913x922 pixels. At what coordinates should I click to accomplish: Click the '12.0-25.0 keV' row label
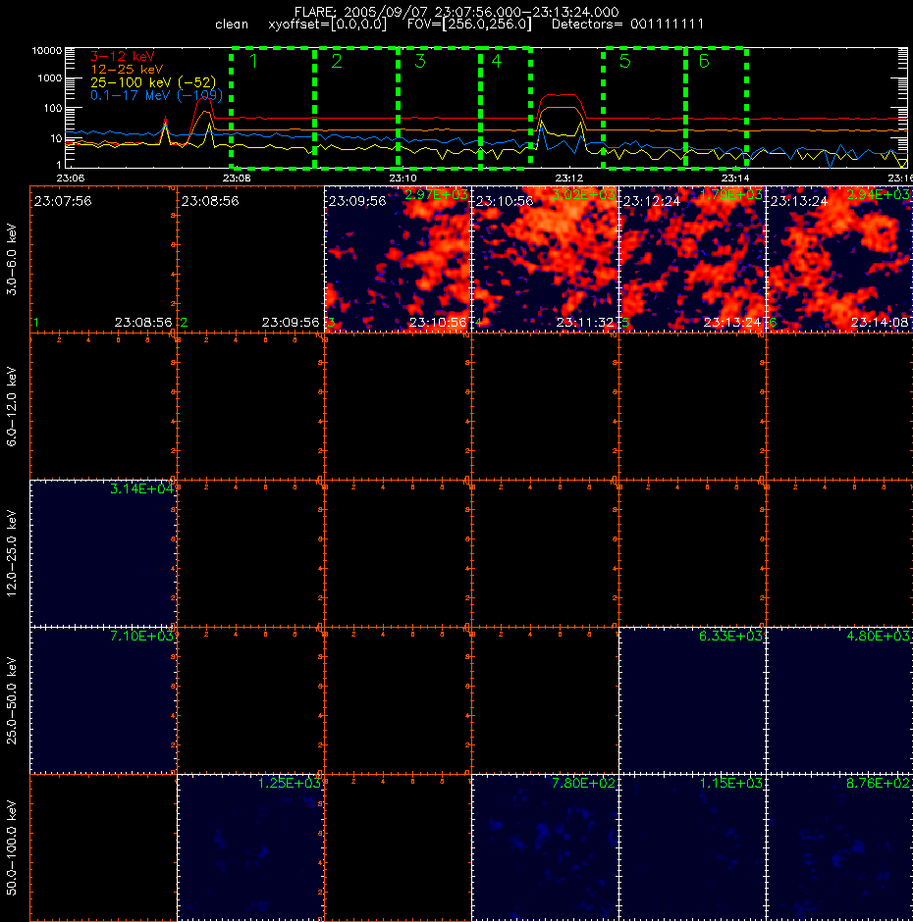click(12, 553)
